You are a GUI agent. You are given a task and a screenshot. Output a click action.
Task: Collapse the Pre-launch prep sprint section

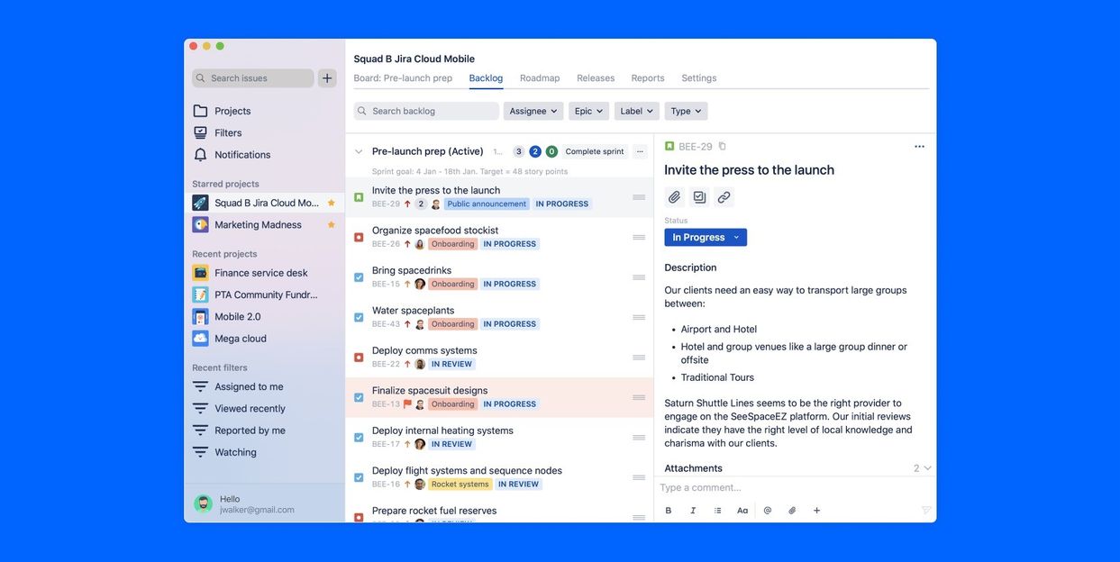click(359, 151)
